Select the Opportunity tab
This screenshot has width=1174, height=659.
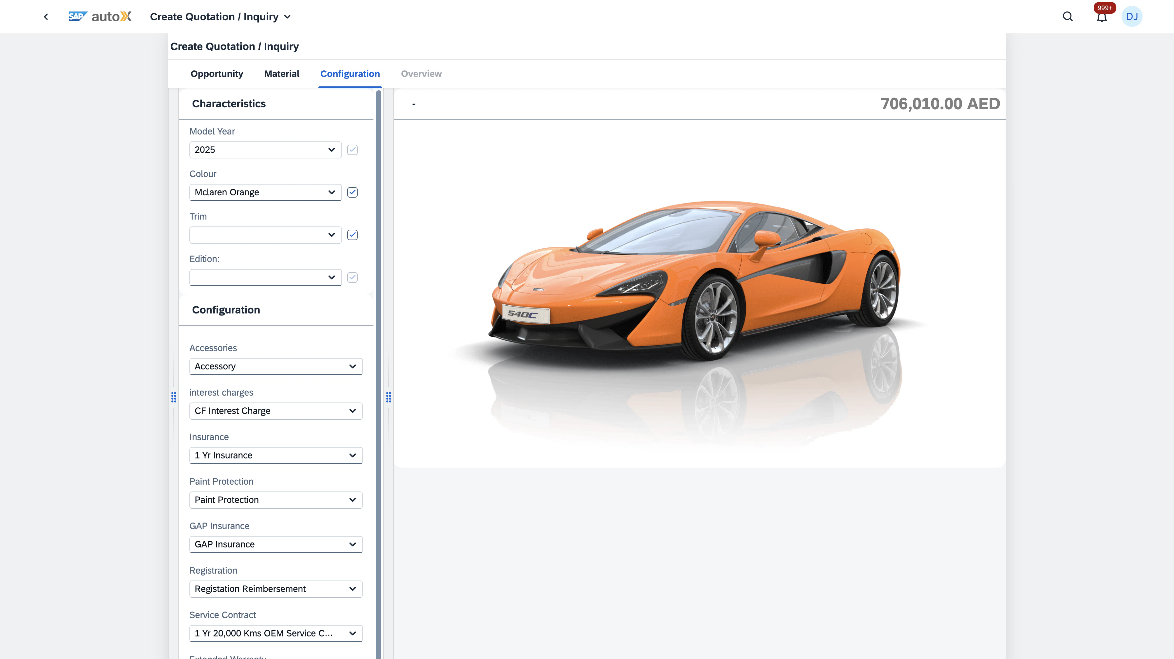pyautogui.click(x=217, y=74)
